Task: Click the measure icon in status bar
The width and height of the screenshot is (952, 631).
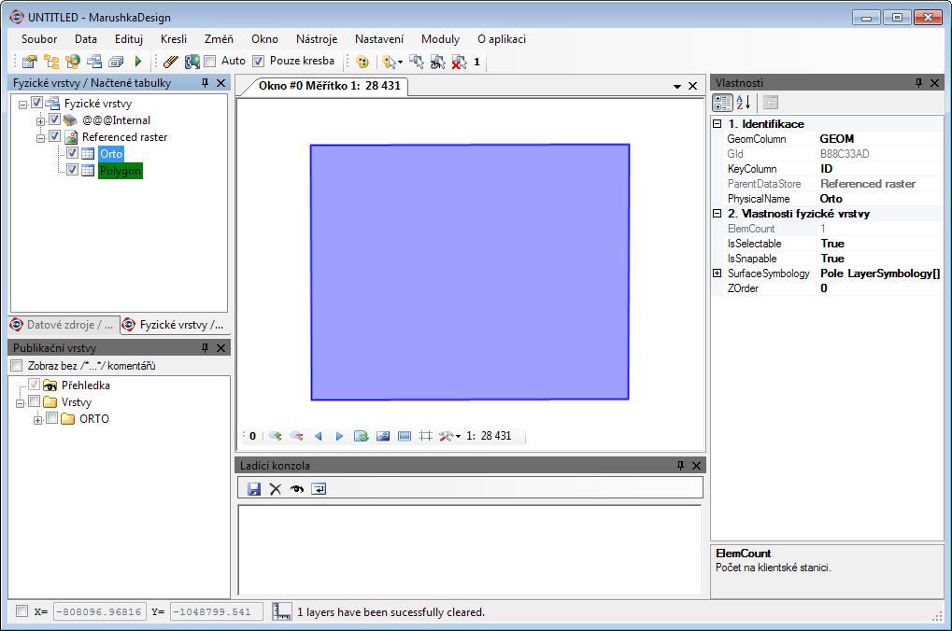Action: click(x=282, y=611)
